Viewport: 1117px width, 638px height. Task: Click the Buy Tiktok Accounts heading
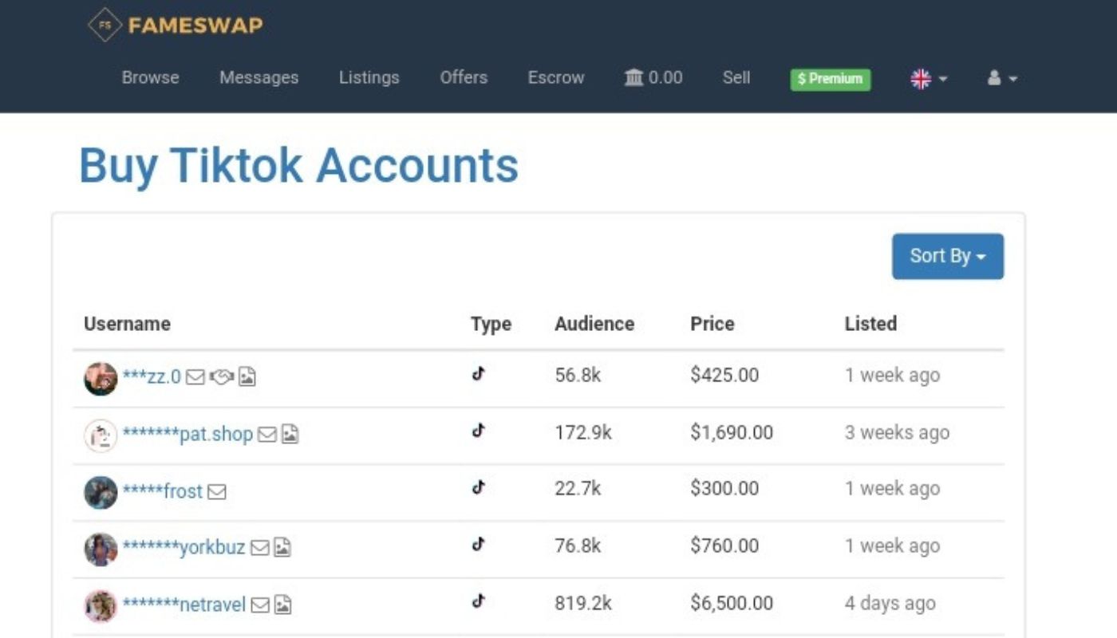click(298, 166)
